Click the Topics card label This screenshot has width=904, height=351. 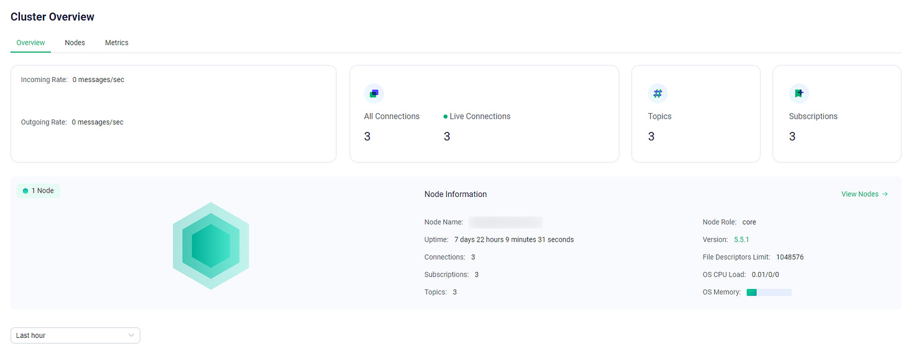coord(660,116)
